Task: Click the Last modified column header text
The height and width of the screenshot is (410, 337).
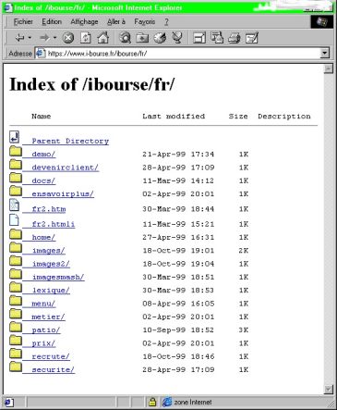Action: [x=174, y=117]
